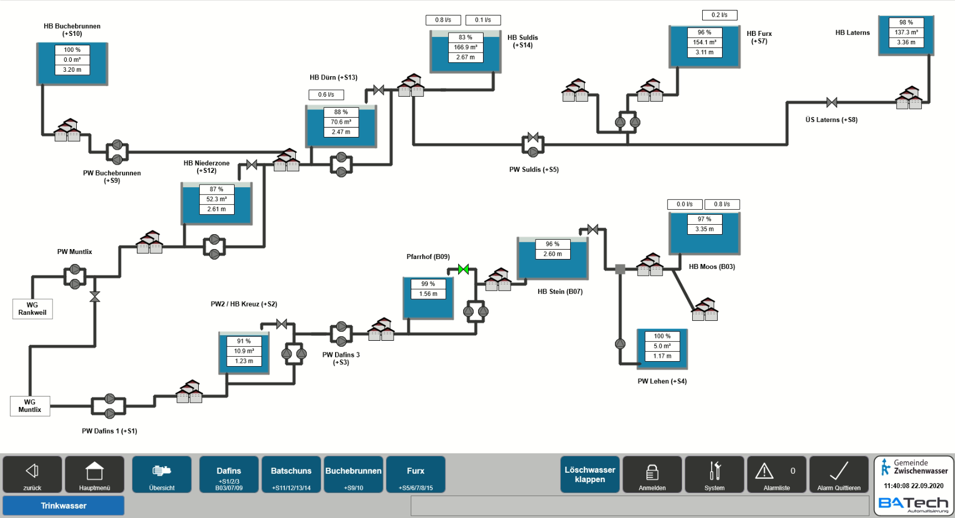This screenshot has height=518, width=955.
Task: Click the 0.2 l/s flow value above HB Furx
Action: coord(720,15)
